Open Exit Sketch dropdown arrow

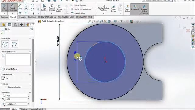tap(4, 13)
